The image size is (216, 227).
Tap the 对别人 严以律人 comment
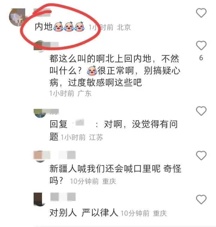pos(84,213)
